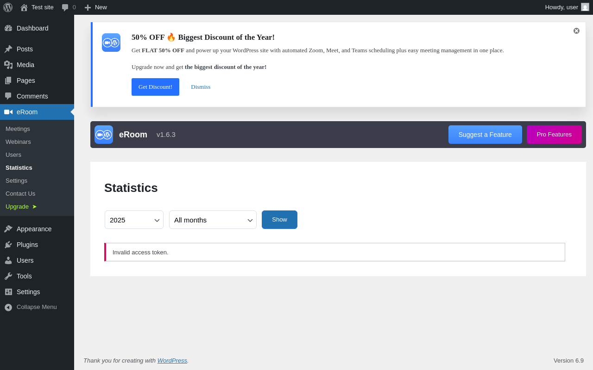Click the user avatar next to Howdy
The image size is (593, 370).
pos(585,7)
